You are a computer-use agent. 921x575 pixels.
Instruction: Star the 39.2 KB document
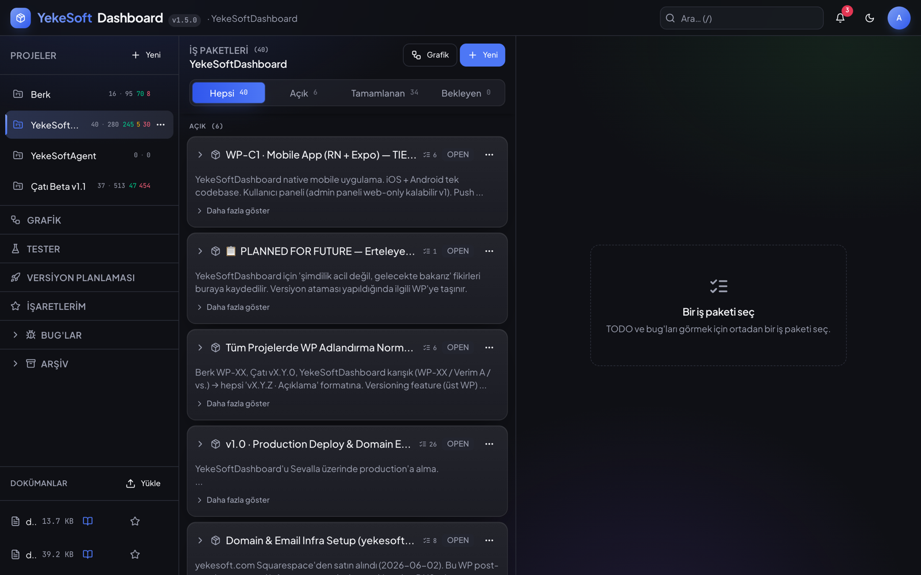point(135,555)
